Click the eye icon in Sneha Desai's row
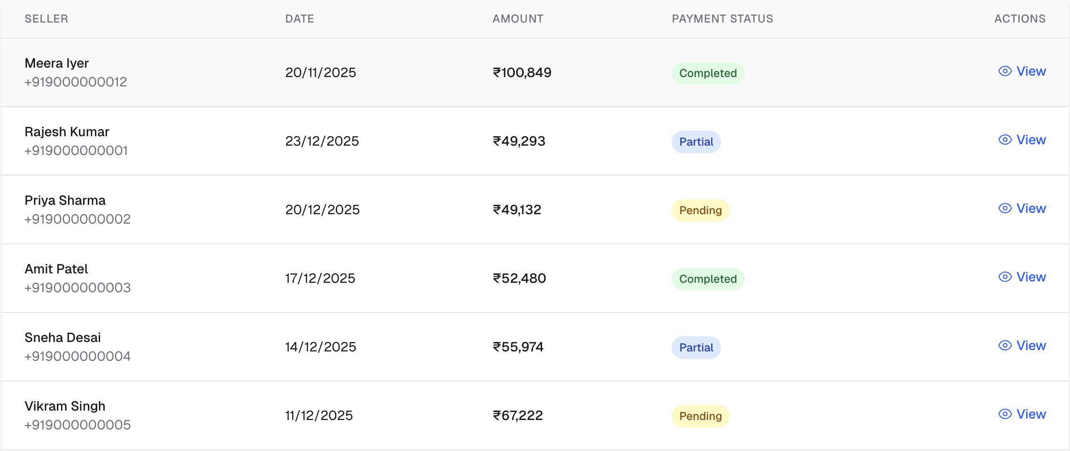1070x451 pixels. click(1005, 345)
